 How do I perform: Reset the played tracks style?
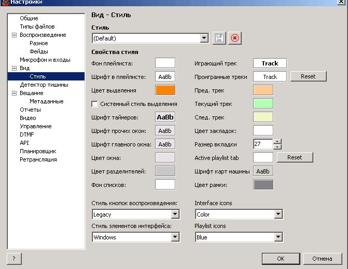click(308, 76)
